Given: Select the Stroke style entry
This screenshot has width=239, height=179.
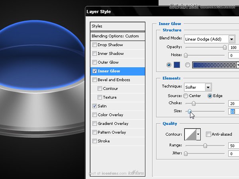Looking at the screenshot, I should coord(104,141).
